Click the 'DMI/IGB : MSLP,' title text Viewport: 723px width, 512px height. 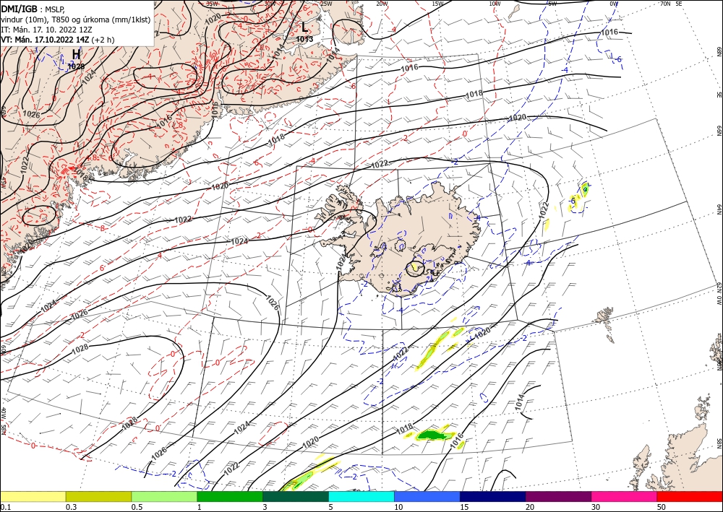(x=33, y=8)
